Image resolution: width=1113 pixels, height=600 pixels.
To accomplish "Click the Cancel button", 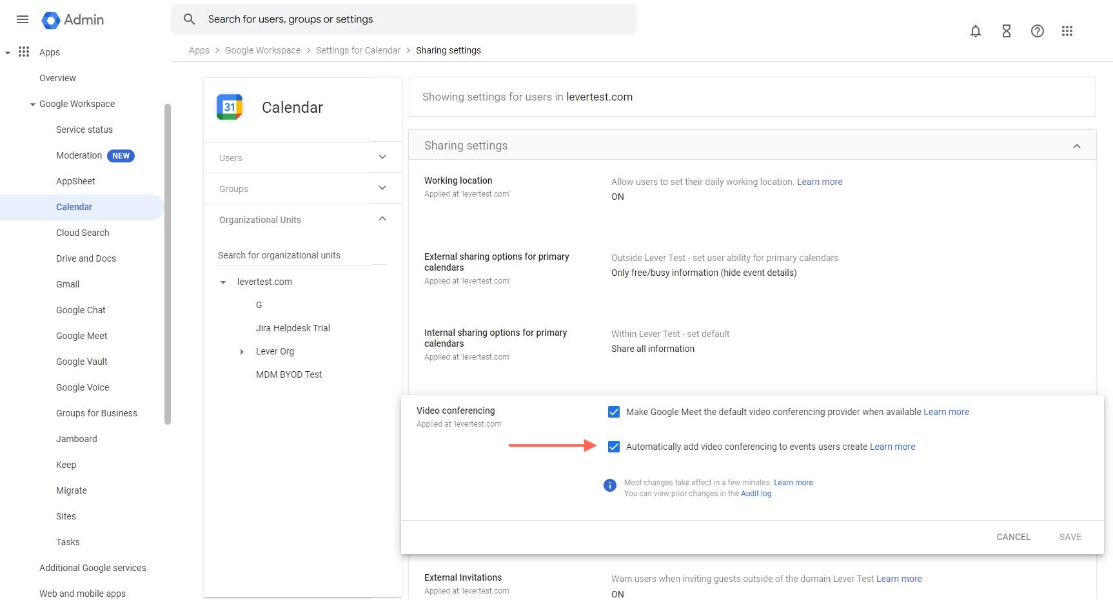I will 1013,537.
